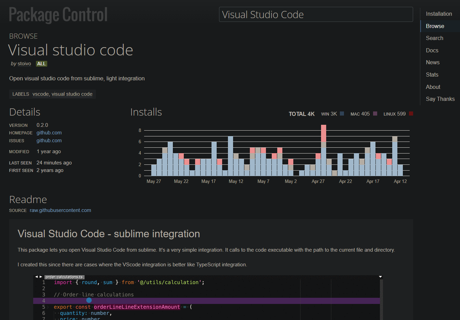Click the tallest bar near Apr 27
The image size is (460, 320).
tap(323, 150)
